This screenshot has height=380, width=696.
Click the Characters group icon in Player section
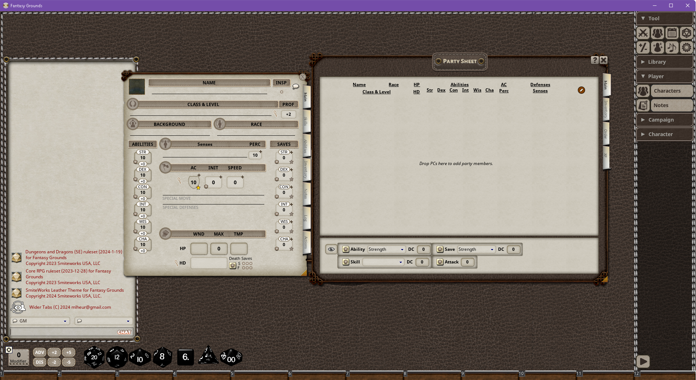click(x=643, y=91)
